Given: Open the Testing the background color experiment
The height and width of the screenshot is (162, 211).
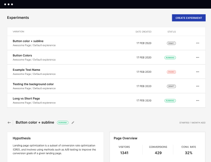Looking at the screenshot, I should click(x=33, y=84).
